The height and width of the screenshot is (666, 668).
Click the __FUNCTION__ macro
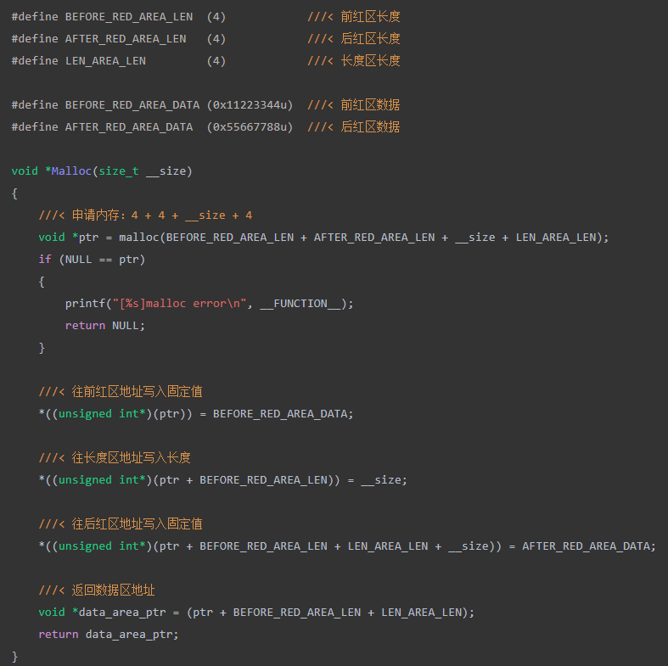click(x=300, y=304)
